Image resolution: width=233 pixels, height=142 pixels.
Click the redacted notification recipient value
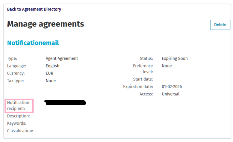tap(65, 103)
